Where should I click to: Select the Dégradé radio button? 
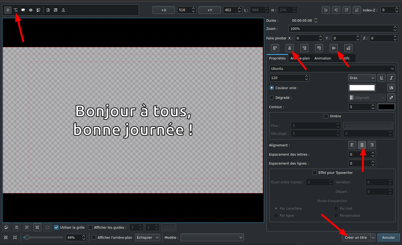[x=272, y=98]
